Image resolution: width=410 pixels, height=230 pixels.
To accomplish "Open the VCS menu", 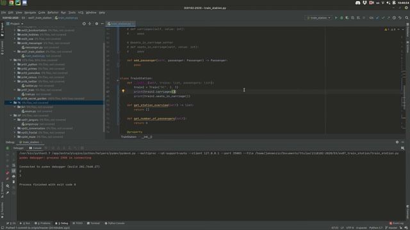I will coord(81,13).
